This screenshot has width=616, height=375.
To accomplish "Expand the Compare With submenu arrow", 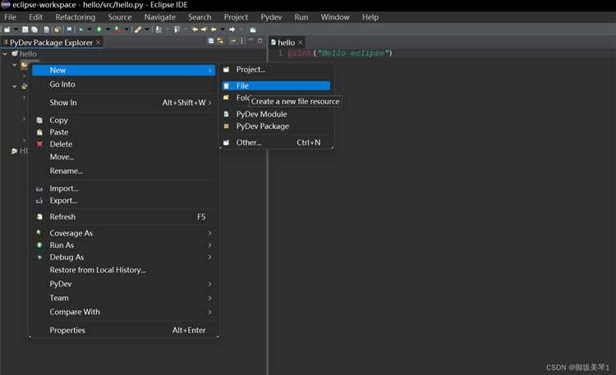I will coord(209,312).
